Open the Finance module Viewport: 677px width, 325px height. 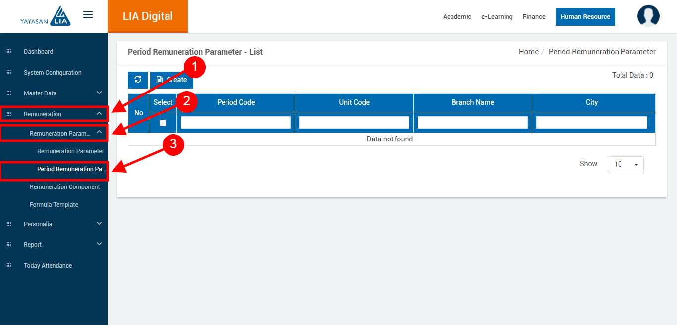point(534,17)
